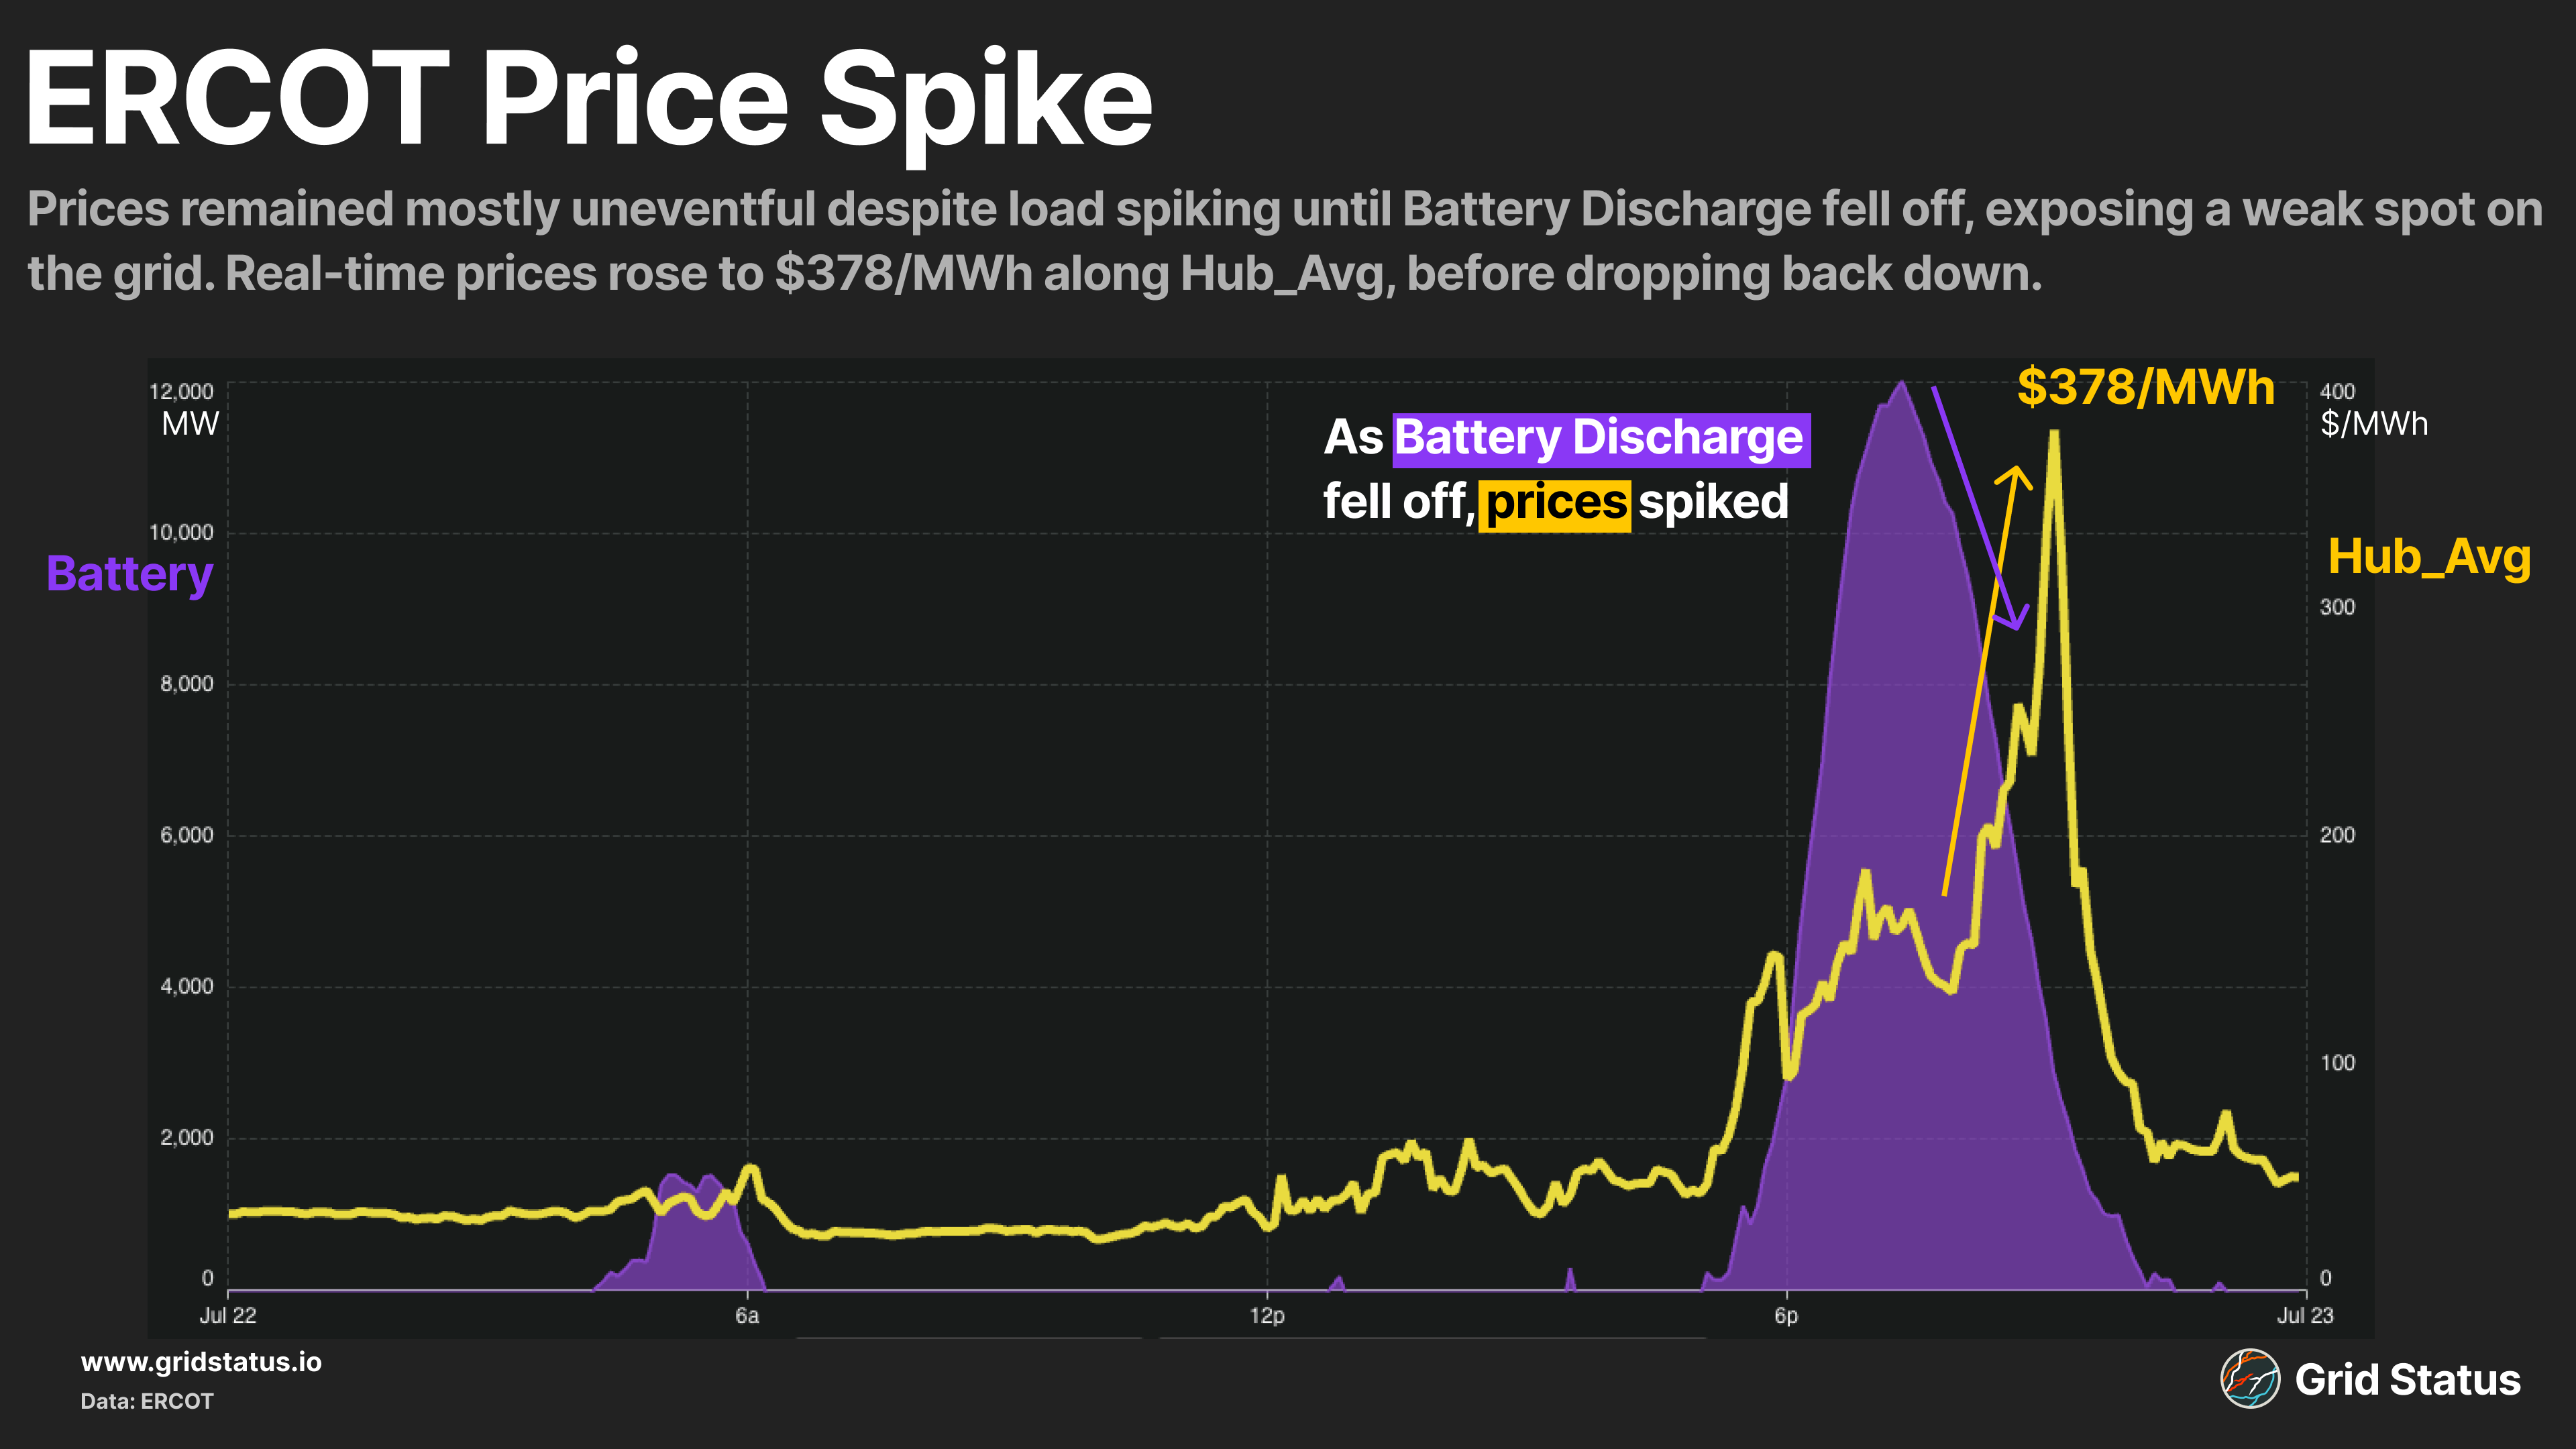Click the Jul 22 axis start label
Viewport: 2576px width, 1449px height.
tap(228, 1315)
